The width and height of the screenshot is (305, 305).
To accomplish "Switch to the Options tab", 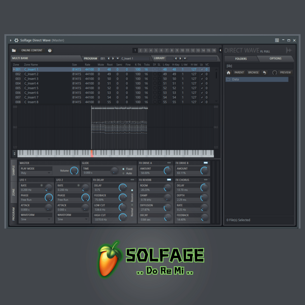I will coord(276,58).
